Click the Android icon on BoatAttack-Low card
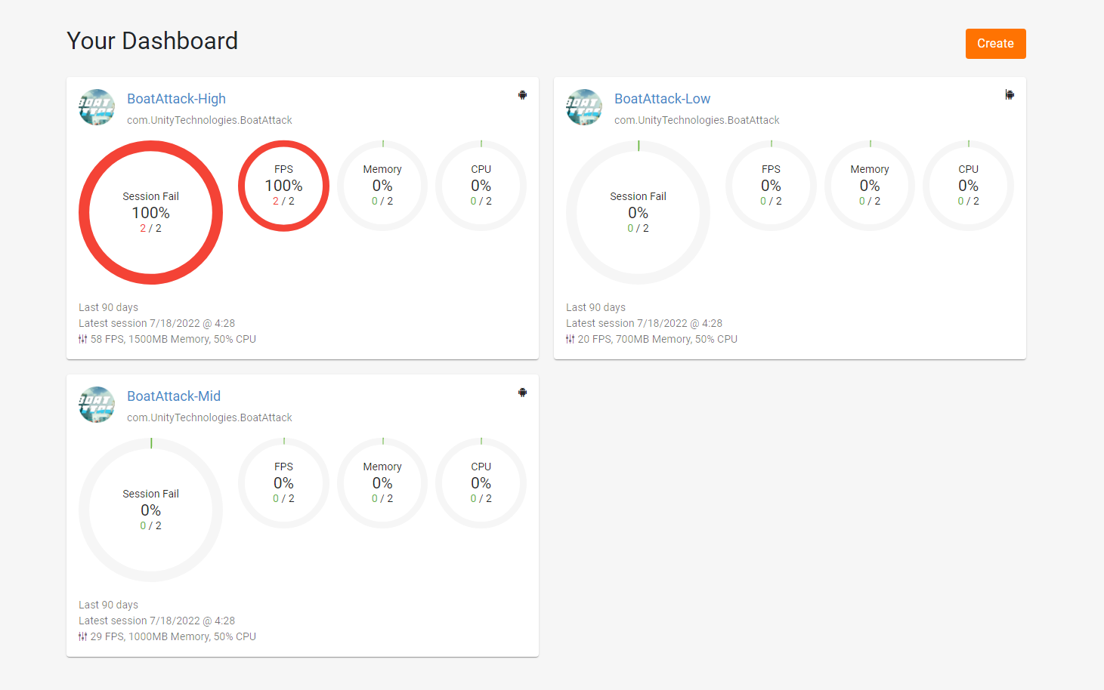Screen dimensions: 1104x690 click(1010, 95)
